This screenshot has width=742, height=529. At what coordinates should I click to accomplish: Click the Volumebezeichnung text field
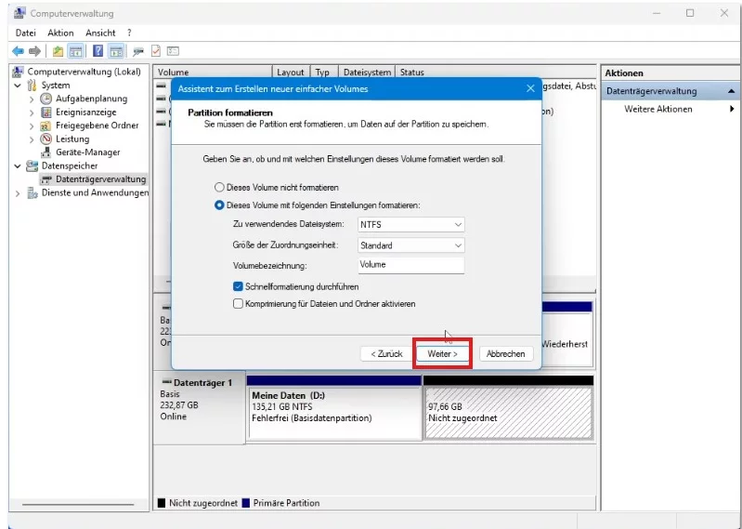[410, 265]
